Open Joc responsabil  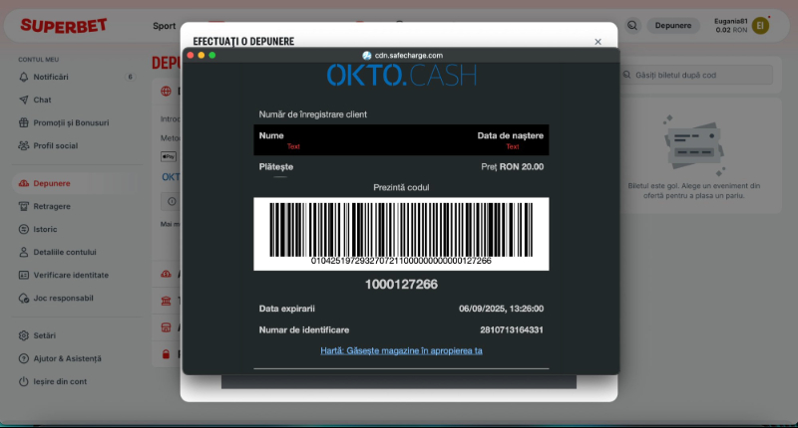tap(63, 298)
